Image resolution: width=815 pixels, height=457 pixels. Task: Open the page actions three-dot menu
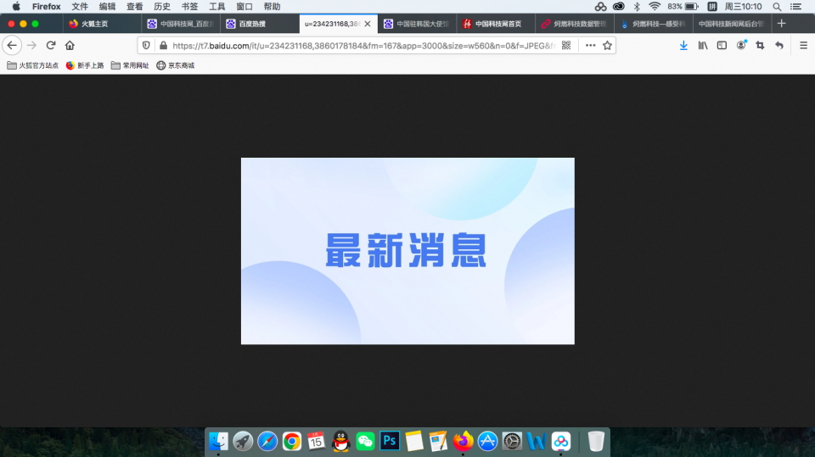[x=590, y=45]
